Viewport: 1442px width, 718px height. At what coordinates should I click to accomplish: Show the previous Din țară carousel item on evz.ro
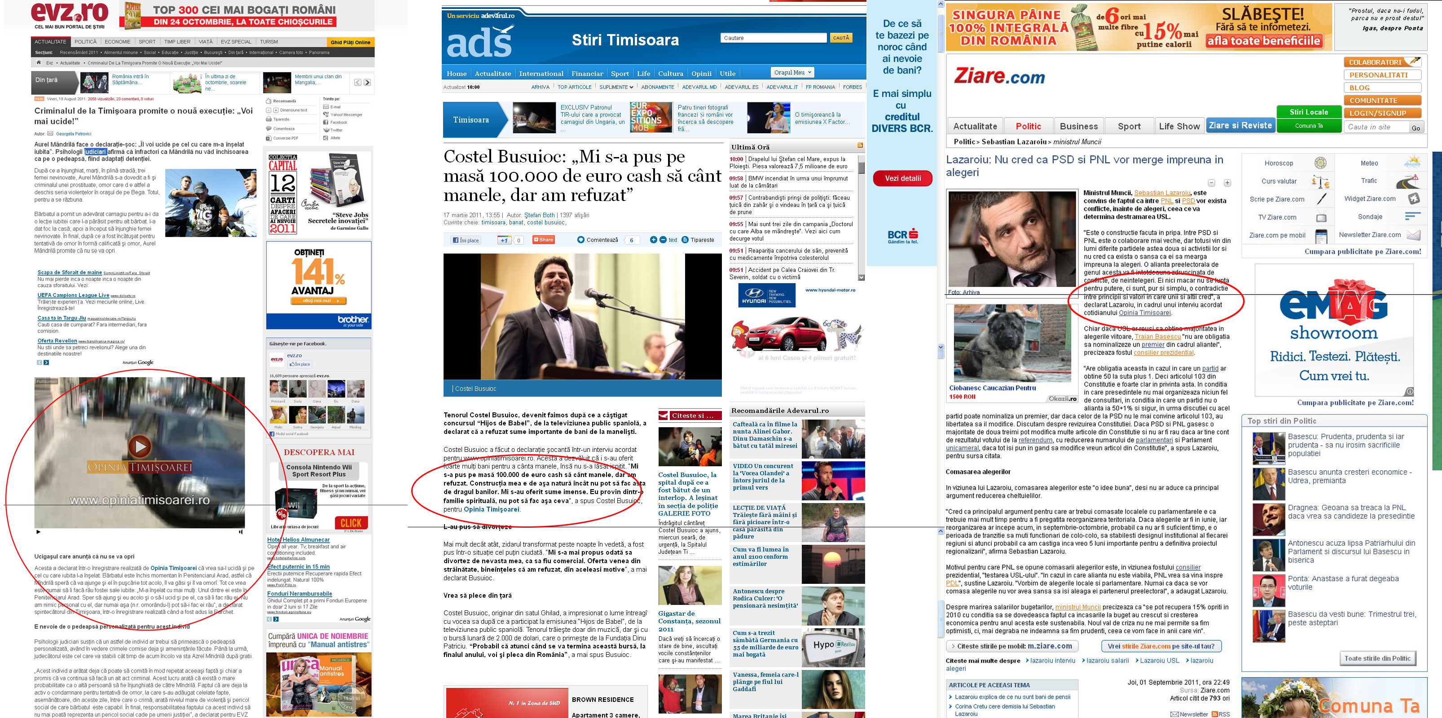click(x=358, y=82)
